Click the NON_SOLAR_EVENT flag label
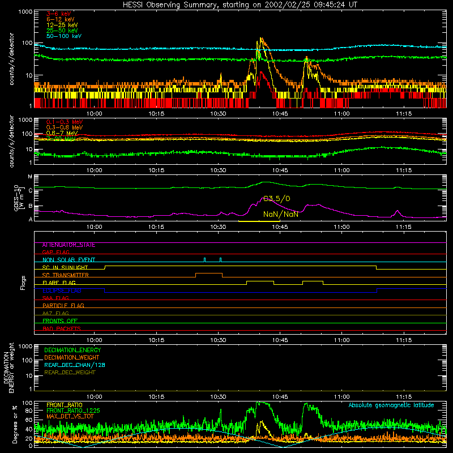 point(69,260)
